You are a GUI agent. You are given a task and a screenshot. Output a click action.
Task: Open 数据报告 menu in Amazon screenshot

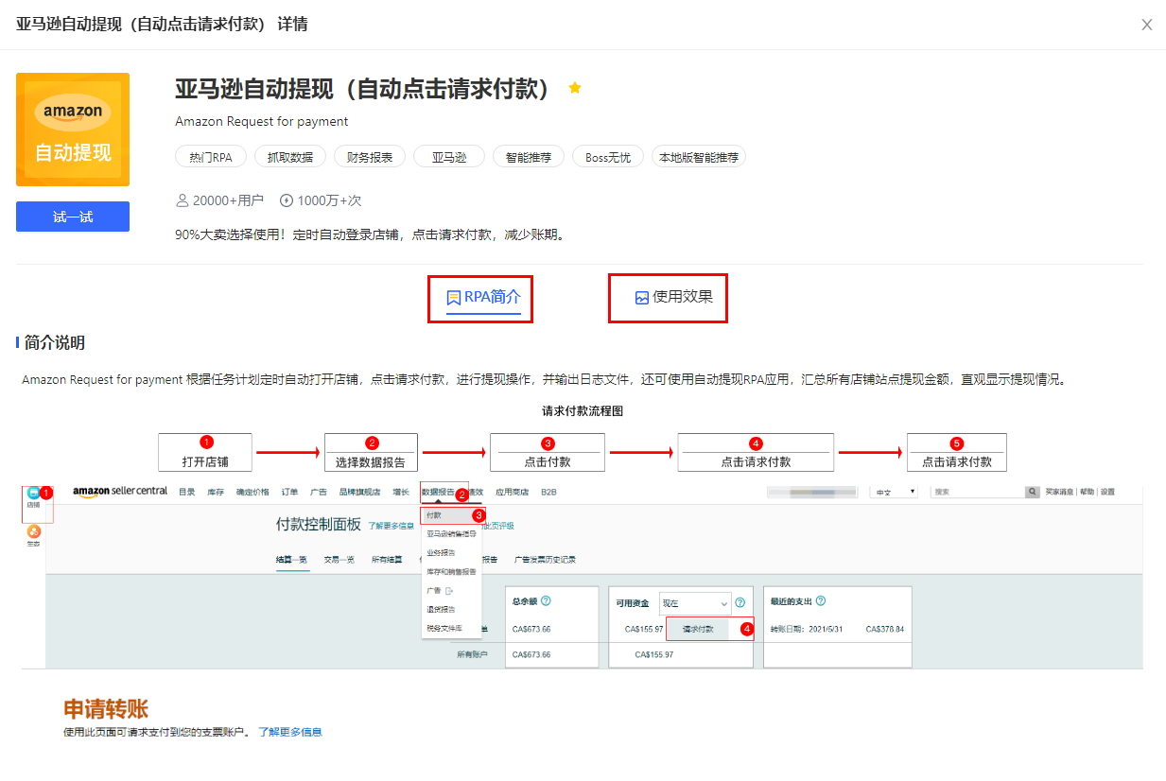(x=439, y=492)
